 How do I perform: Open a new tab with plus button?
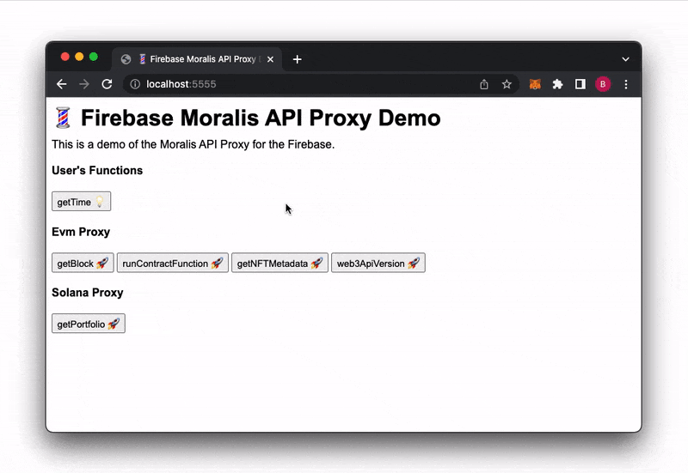(x=297, y=59)
